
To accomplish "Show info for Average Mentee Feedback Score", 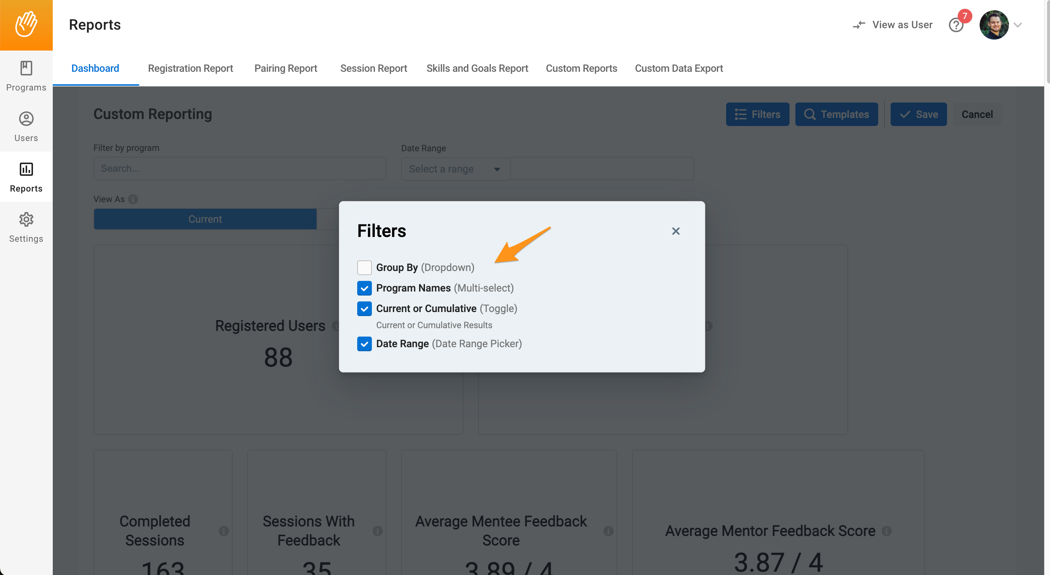I will [608, 531].
